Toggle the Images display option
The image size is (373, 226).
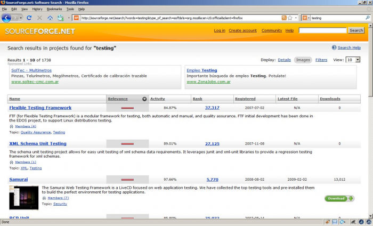[x=303, y=60]
